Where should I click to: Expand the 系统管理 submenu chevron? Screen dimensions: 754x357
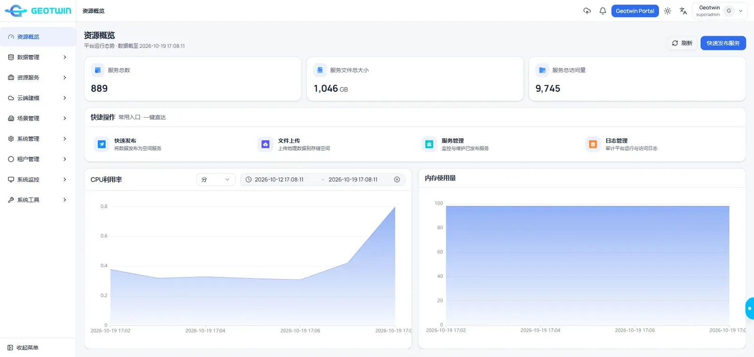point(65,139)
